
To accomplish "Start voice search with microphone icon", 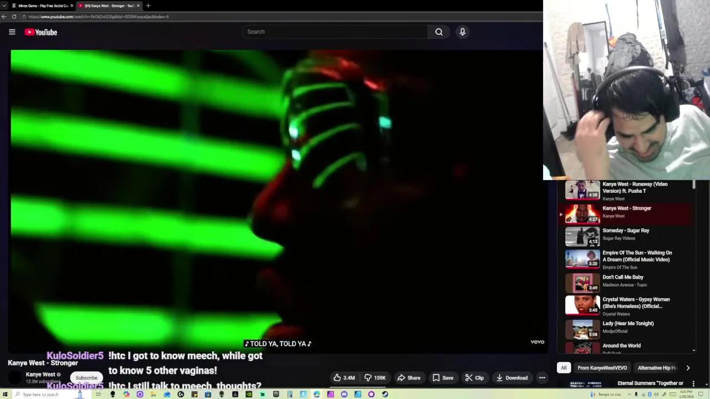I will click(462, 32).
